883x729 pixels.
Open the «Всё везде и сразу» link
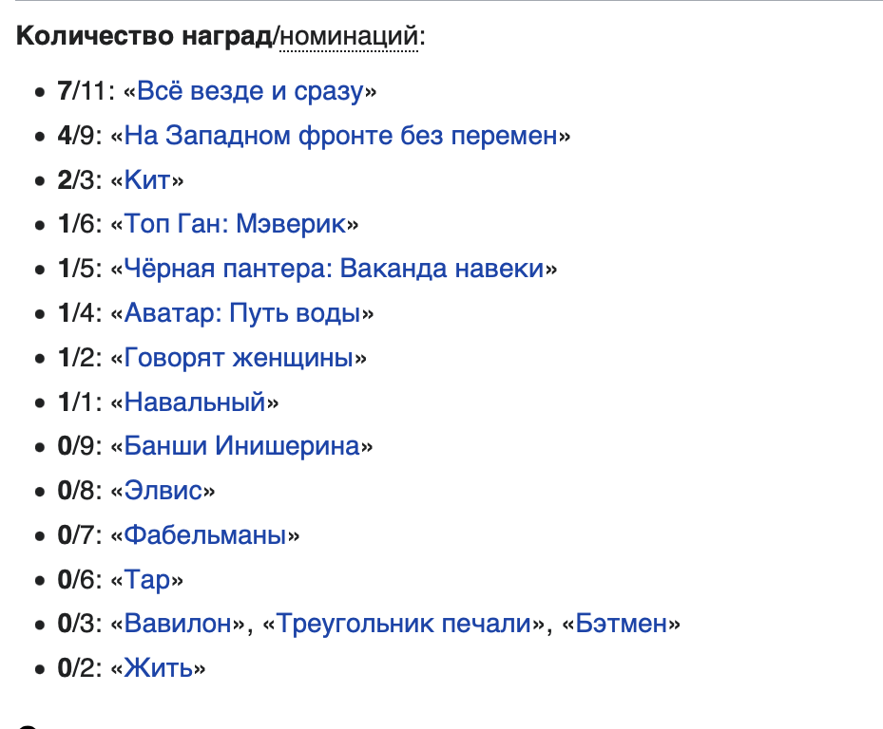coord(251,92)
